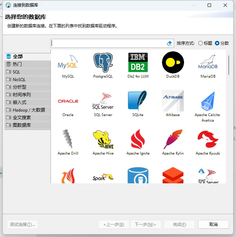The width and height of the screenshot is (236, 237).
Task: Select Apache Calcite Avatica driver
Action: point(208,107)
